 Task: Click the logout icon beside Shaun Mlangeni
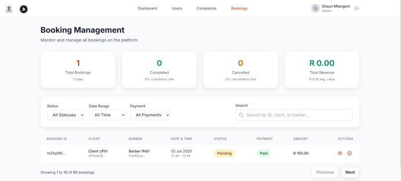click(357, 8)
